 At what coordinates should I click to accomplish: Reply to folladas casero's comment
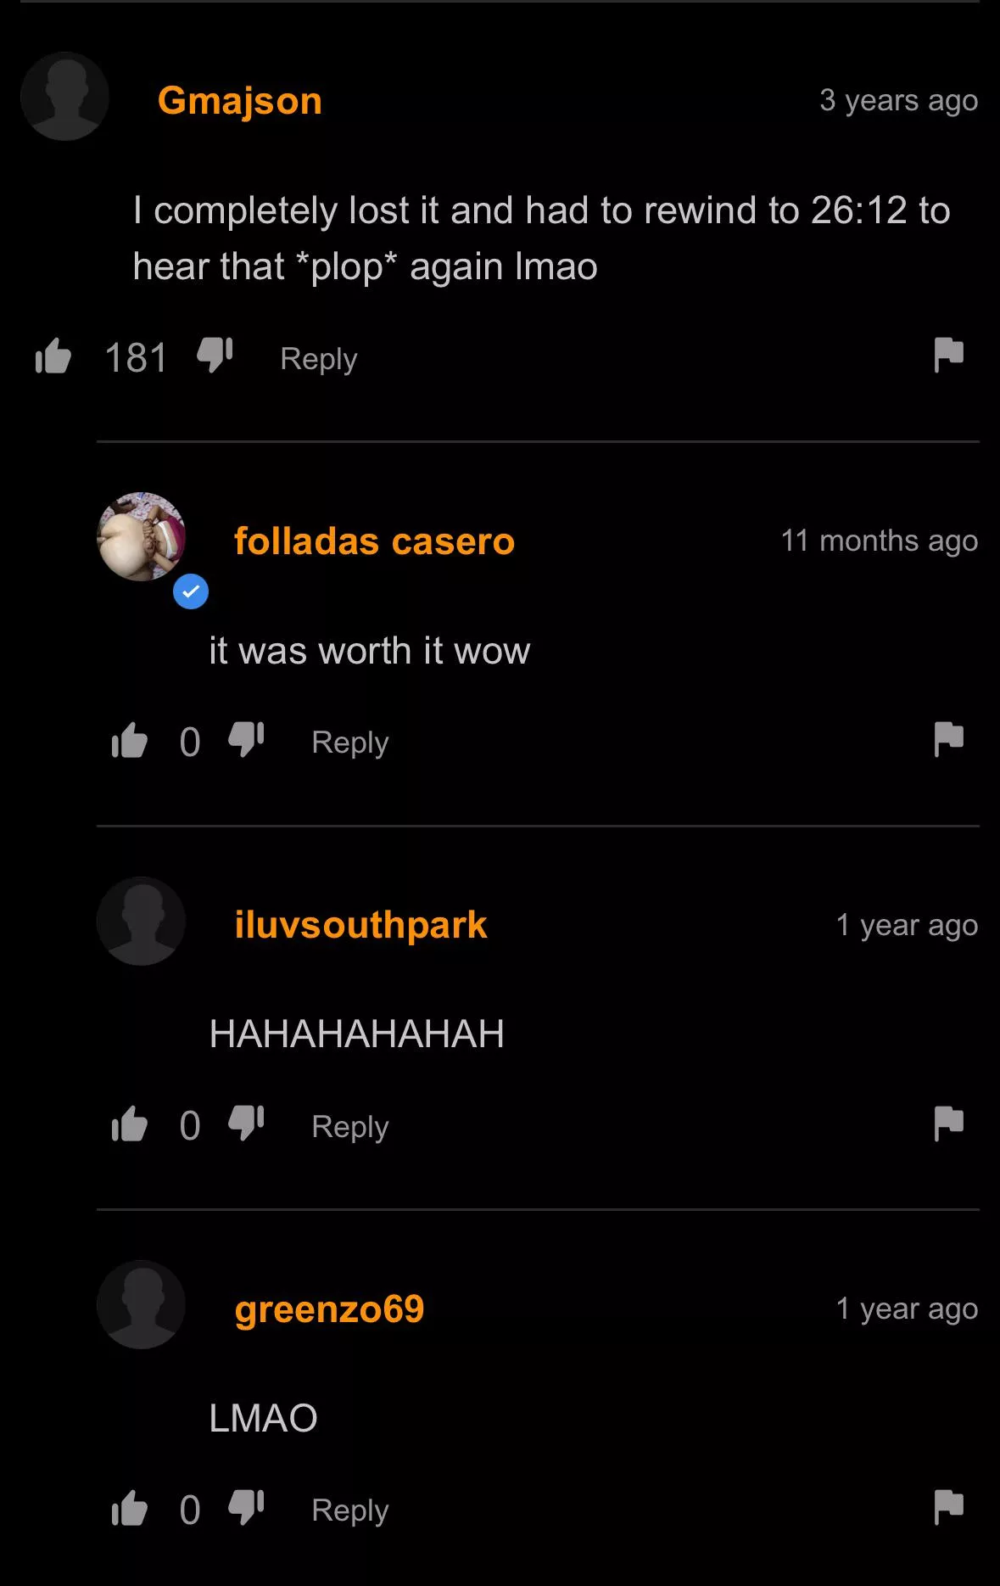click(350, 743)
